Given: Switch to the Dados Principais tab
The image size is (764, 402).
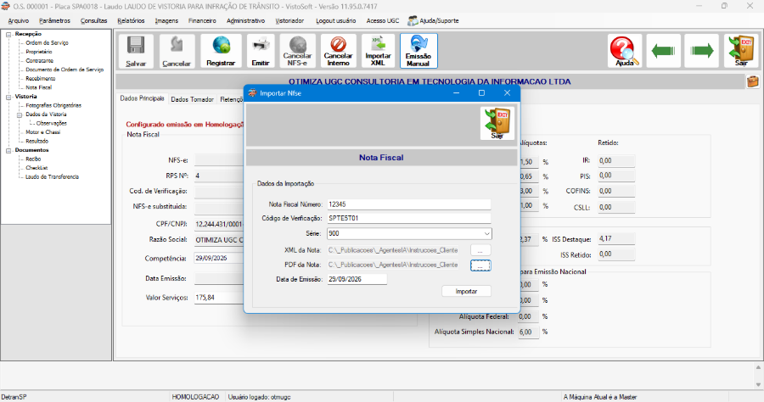Looking at the screenshot, I should point(143,98).
